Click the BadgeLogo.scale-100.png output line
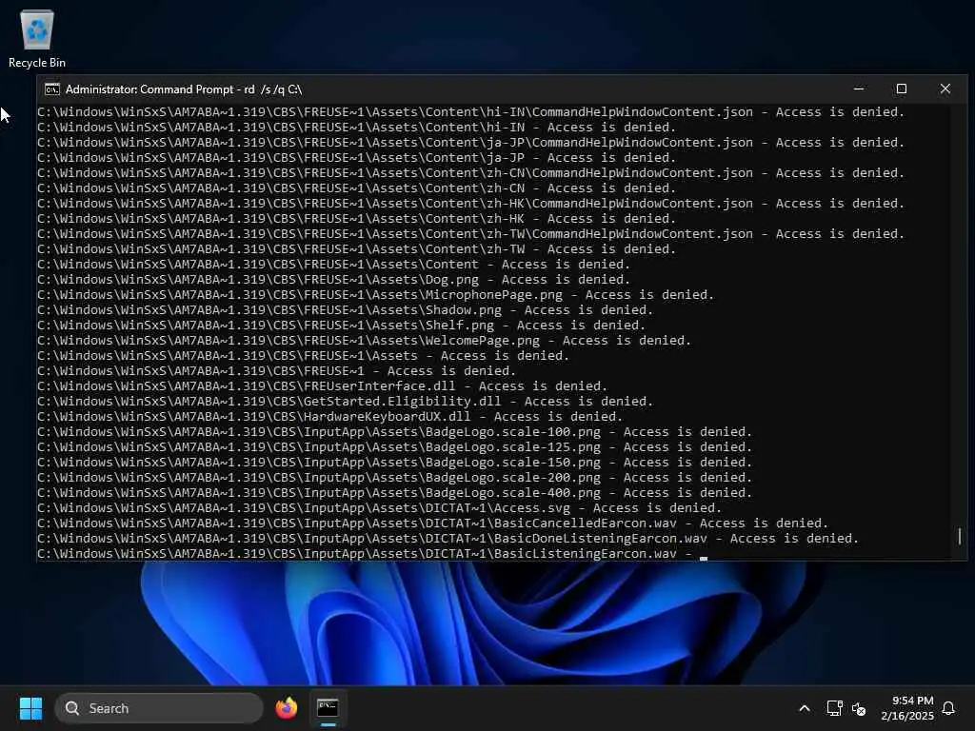This screenshot has height=731, width=975. (395, 432)
